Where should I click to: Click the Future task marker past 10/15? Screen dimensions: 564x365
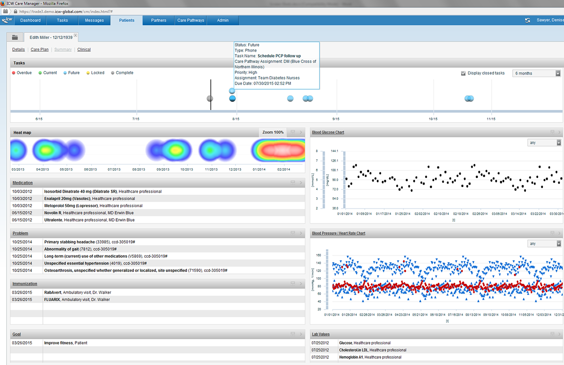pyautogui.click(x=469, y=98)
